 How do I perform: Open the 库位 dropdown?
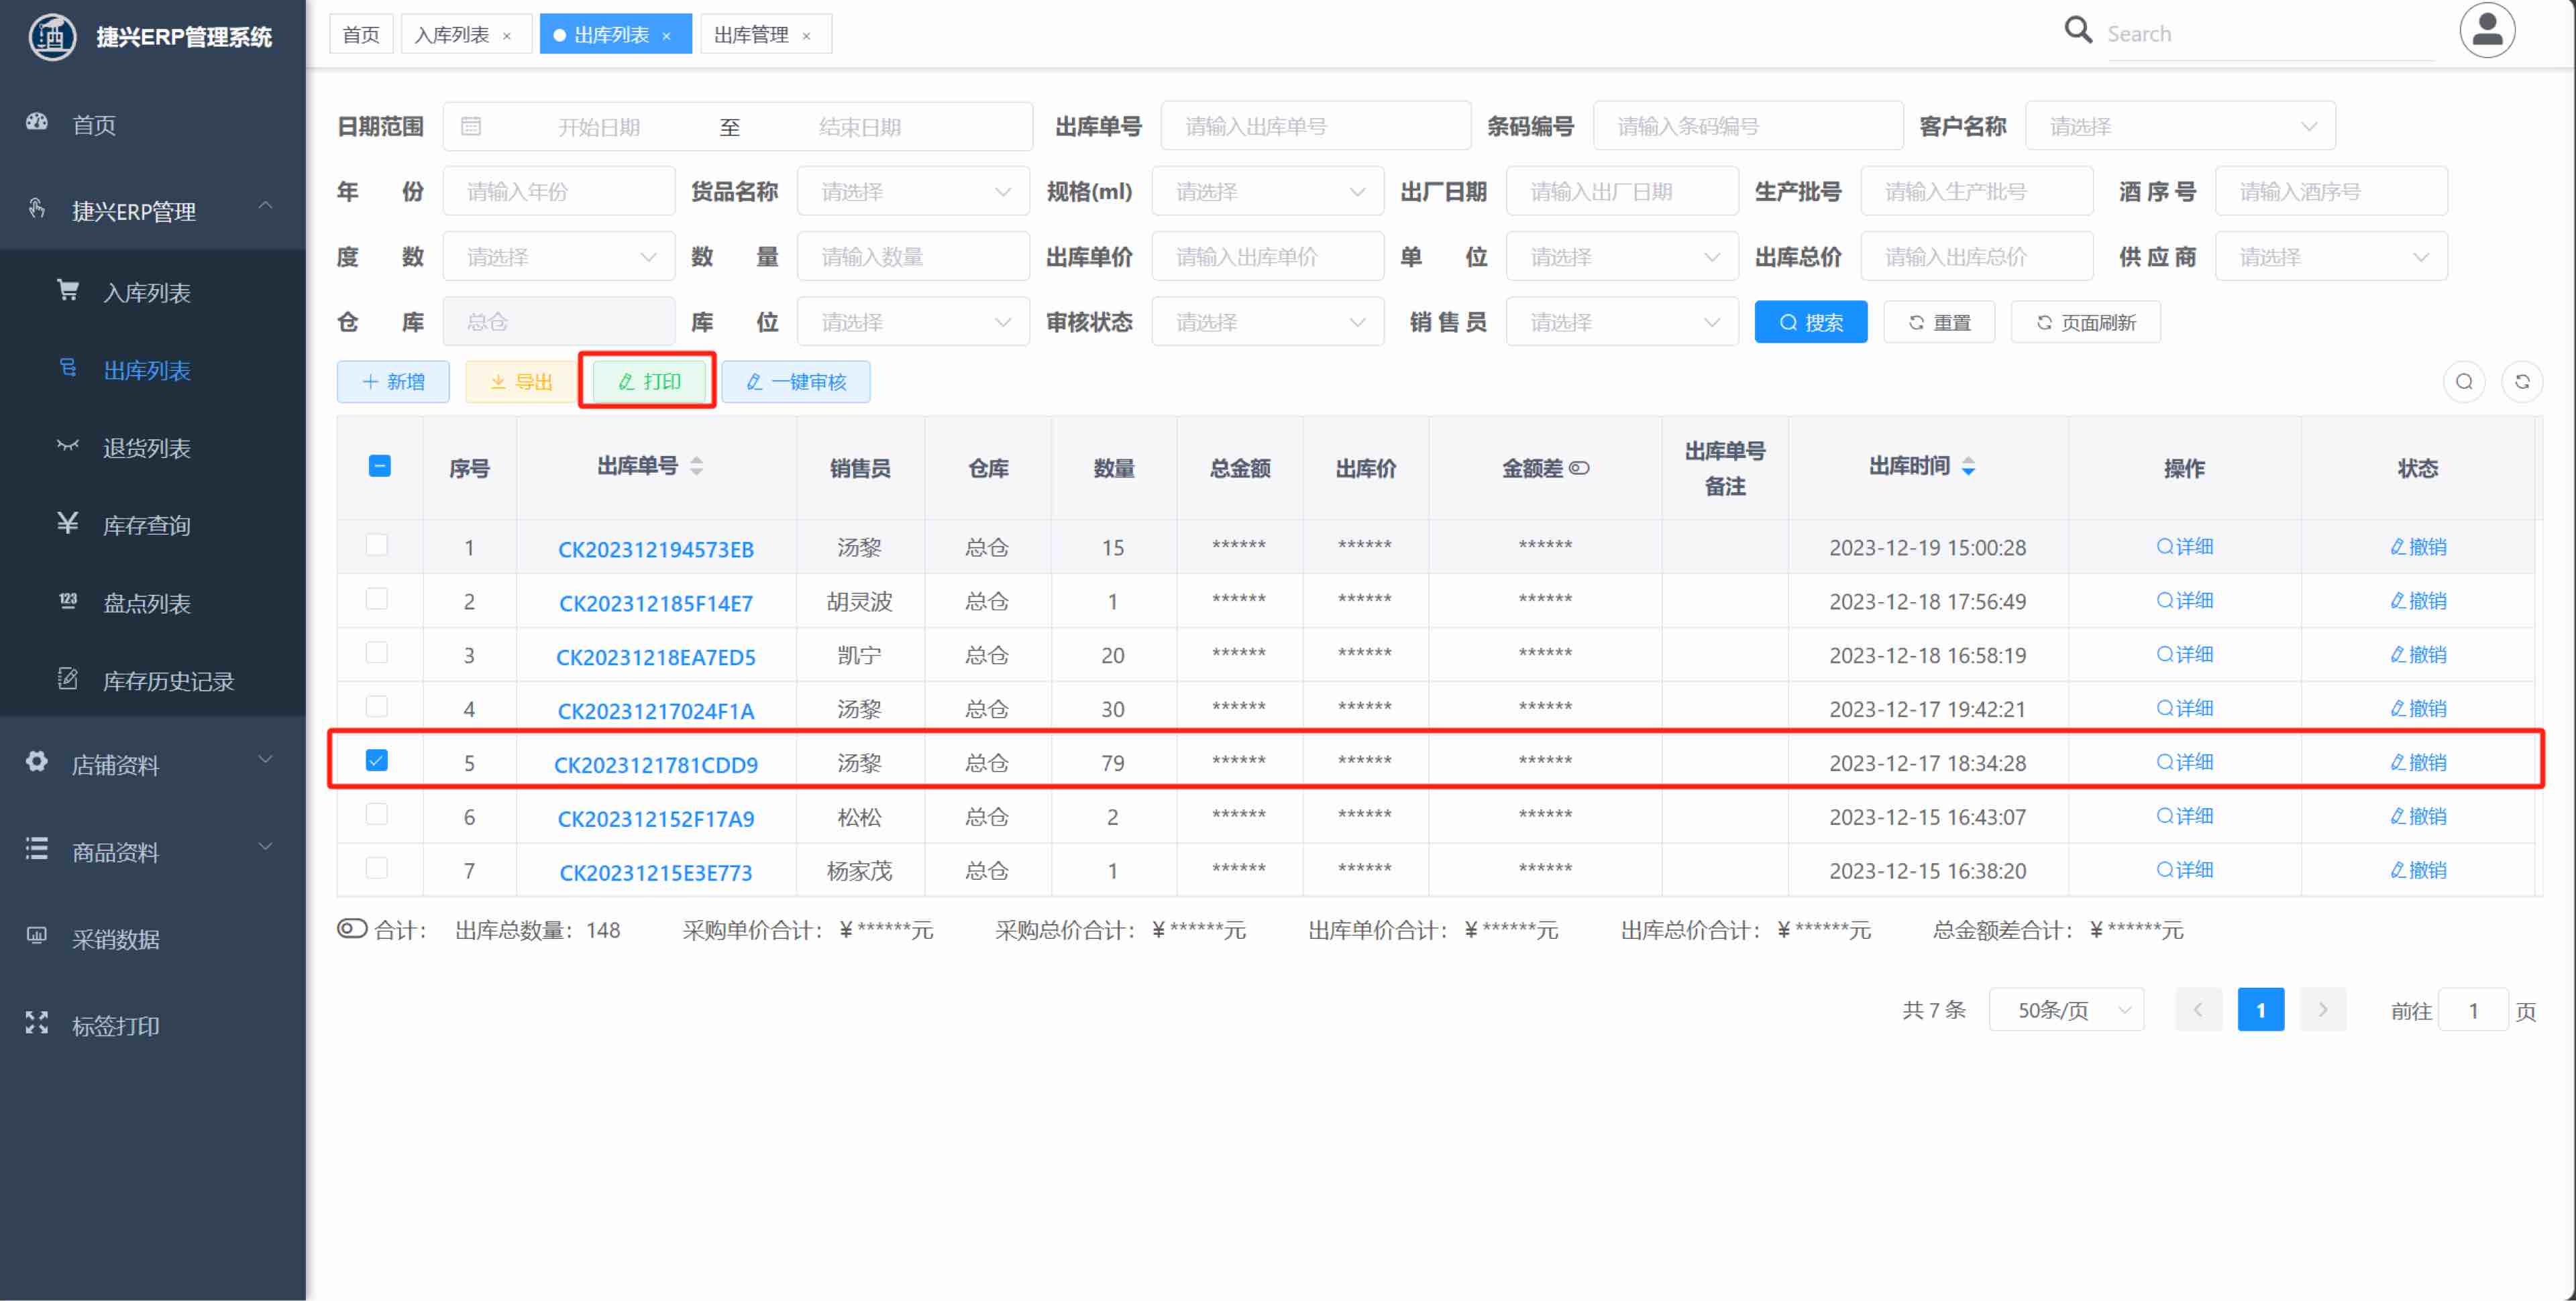(913, 322)
